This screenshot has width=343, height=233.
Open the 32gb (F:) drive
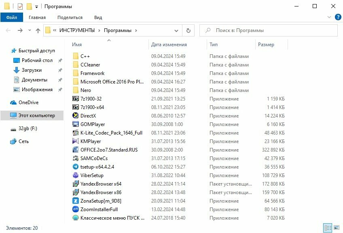pyautogui.click(x=28, y=128)
